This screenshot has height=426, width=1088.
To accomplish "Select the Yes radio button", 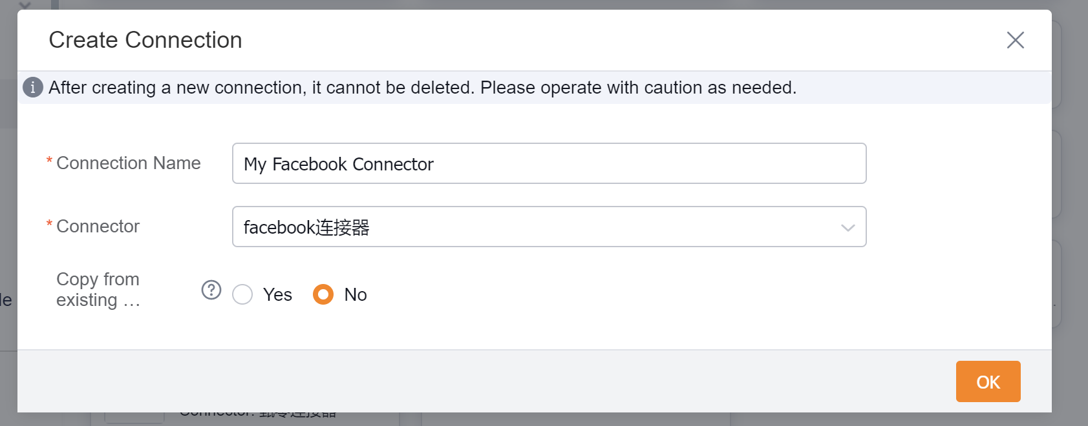I will (242, 294).
